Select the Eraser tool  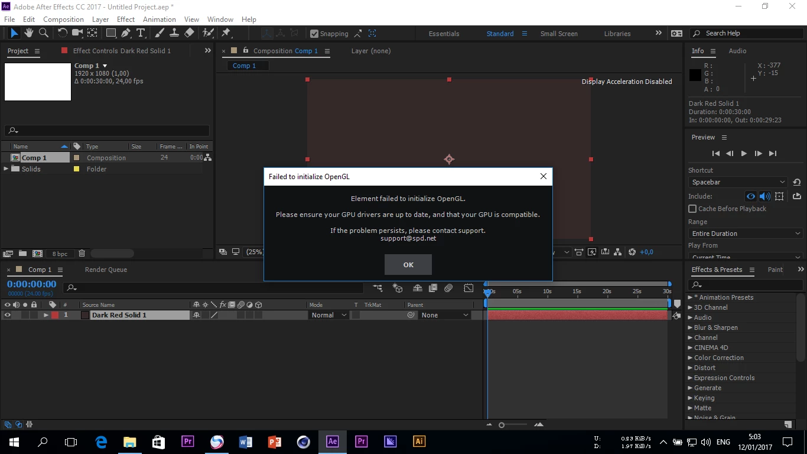(189, 33)
